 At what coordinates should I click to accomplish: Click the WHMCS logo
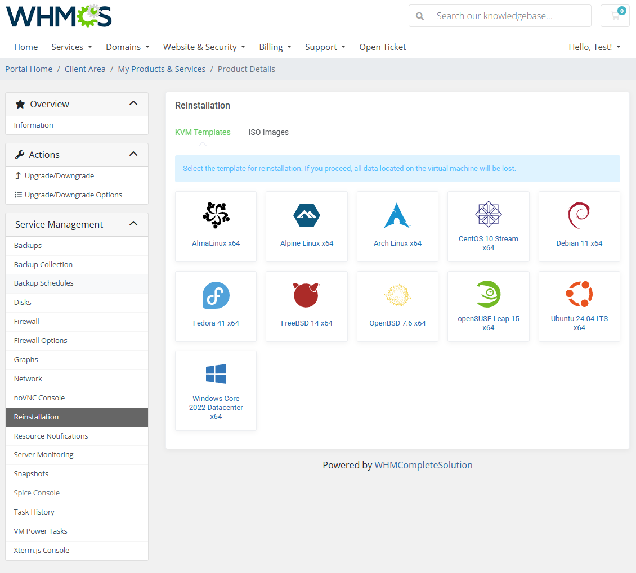pyautogui.click(x=59, y=16)
